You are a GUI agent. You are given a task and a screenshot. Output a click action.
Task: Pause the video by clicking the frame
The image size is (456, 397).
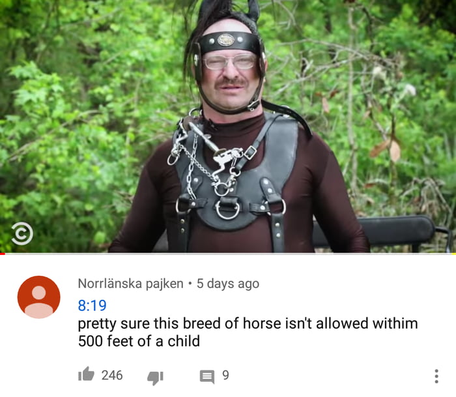point(228,126)
